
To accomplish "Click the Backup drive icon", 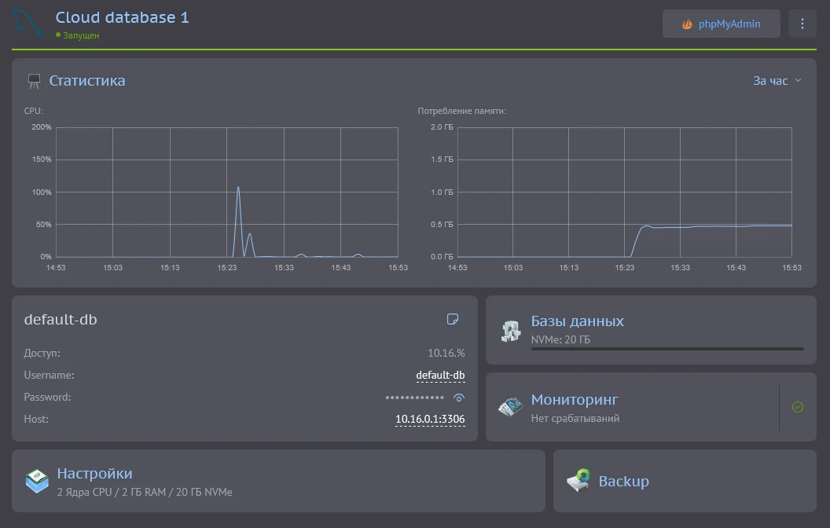I will point(579,481).
